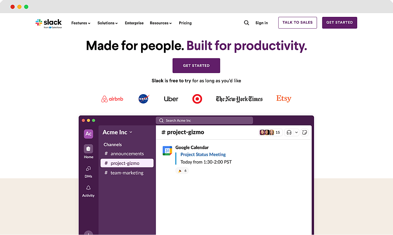Click the Google Calendar app icon
The image size is (393, 235).
167,151
